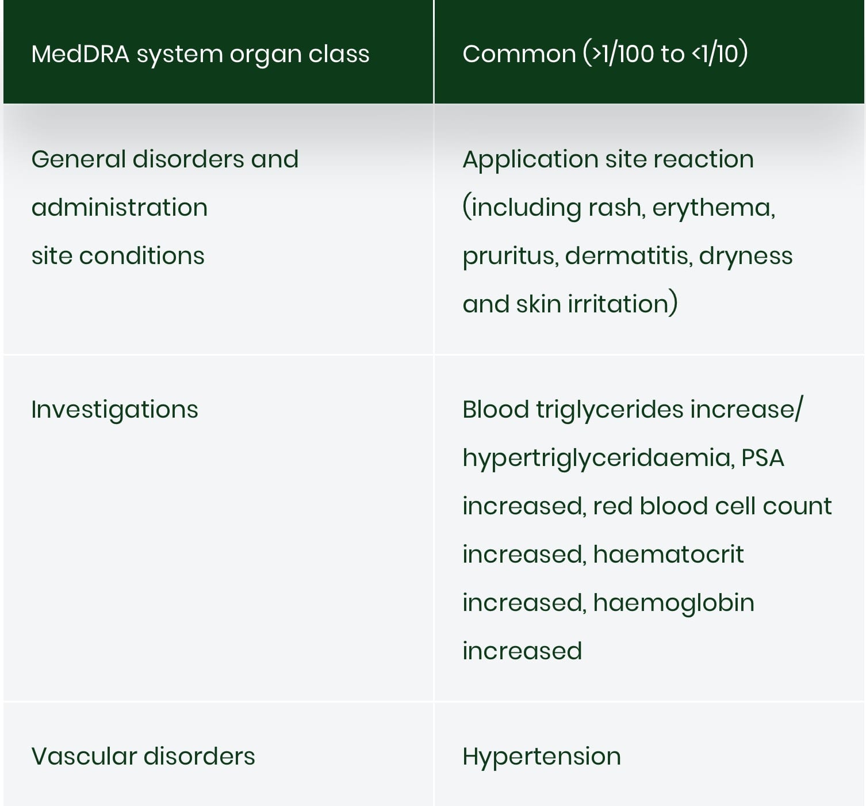Select the Application site reaction cell
Viewport: 866px width, 806px height.
[x=649, y=229]
